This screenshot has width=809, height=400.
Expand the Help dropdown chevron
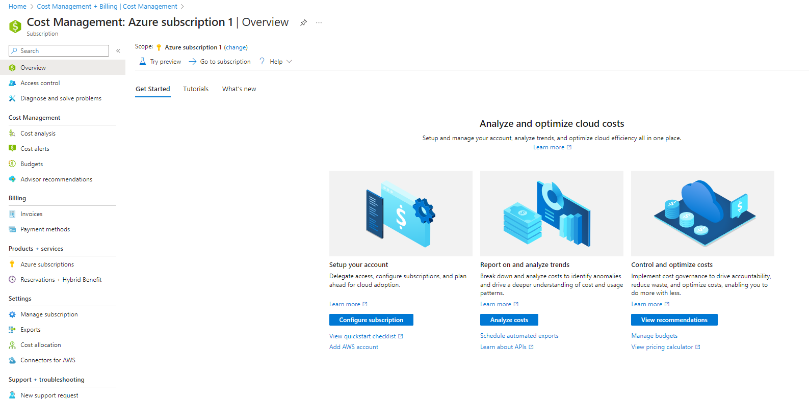pyautogui.click(x=290, y=62)
